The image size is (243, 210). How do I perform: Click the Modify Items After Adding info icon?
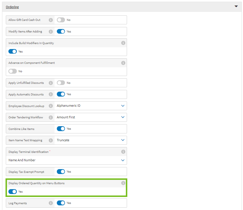pos(51,31)
